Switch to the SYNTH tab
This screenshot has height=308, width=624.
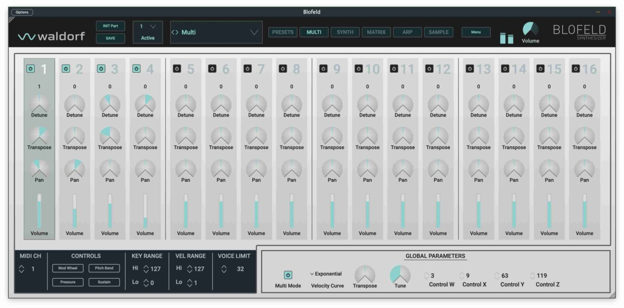coord(345,32)
